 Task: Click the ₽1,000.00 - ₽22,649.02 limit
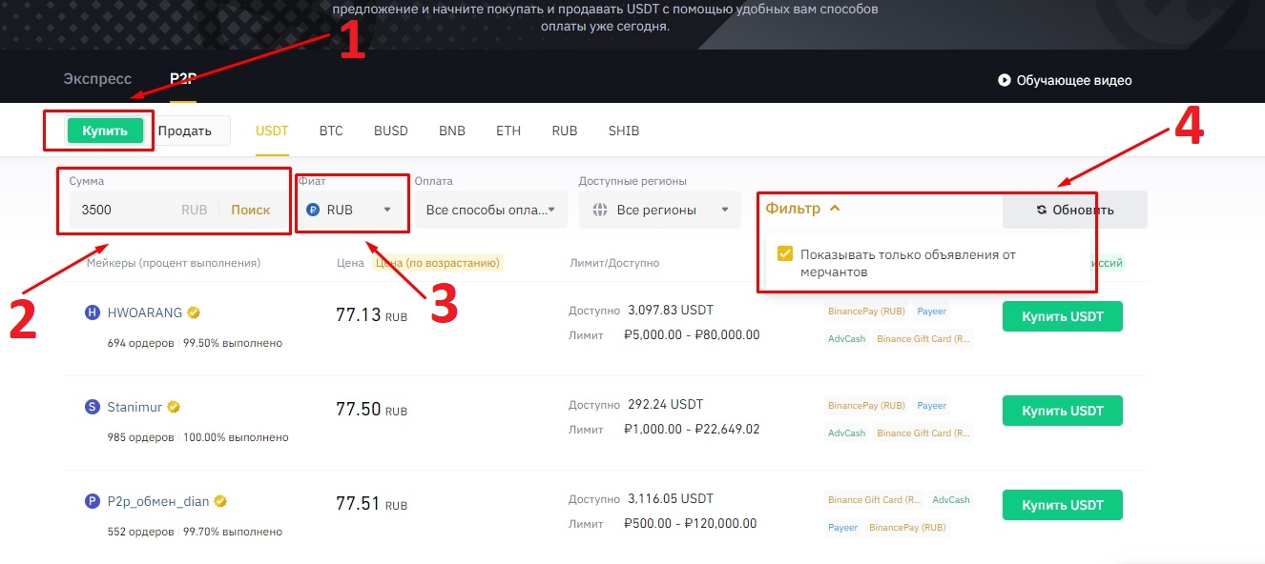tap(692, 429)
